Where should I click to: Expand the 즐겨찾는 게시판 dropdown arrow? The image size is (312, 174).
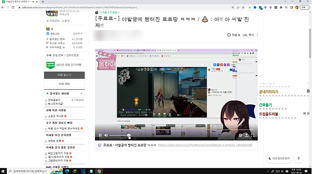(x=82, y=93)
